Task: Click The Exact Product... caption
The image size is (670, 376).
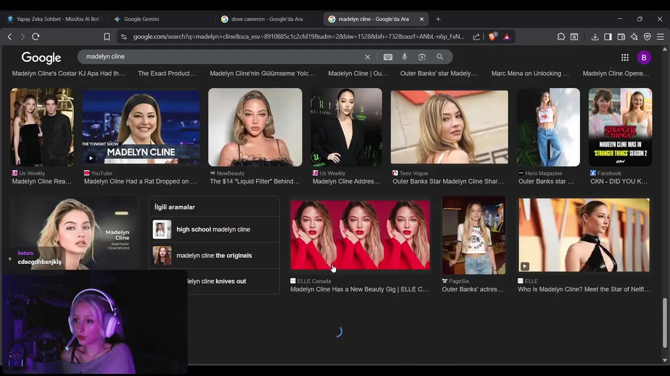Action: pos(167,74)
